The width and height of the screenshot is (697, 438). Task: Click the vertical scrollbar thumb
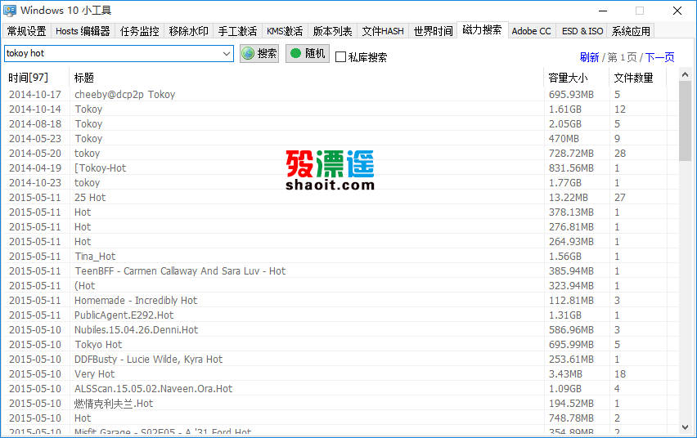click(685, 121)
